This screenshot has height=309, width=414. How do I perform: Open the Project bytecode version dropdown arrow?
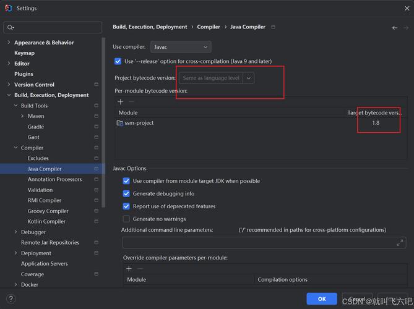pyautogui.click(x=249, y=78)
